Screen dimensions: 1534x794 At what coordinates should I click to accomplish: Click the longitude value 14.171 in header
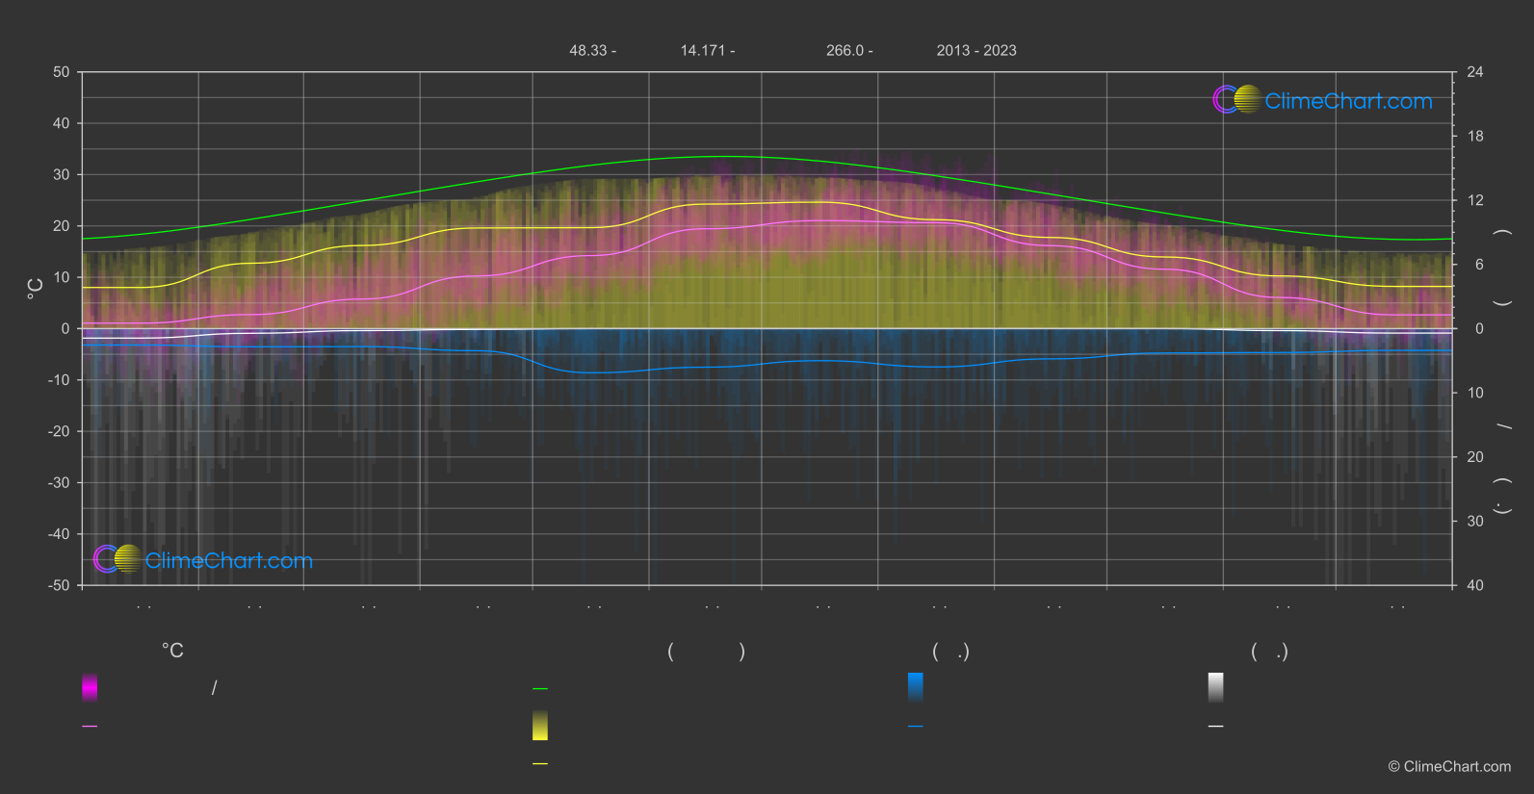click(702, 50)
